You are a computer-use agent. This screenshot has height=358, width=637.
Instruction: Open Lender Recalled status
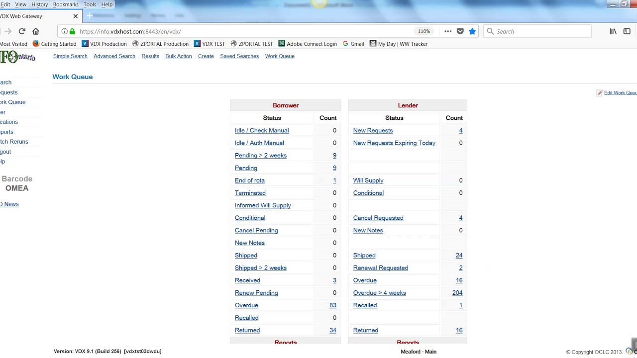pos(365,305)
